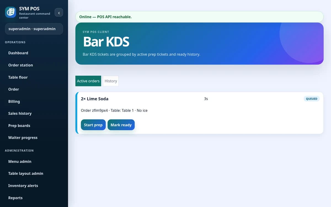Image resolution: width=331 pixels, height=207 pixels.
Task: Click the QUEUED status badge
Action: 312,99
